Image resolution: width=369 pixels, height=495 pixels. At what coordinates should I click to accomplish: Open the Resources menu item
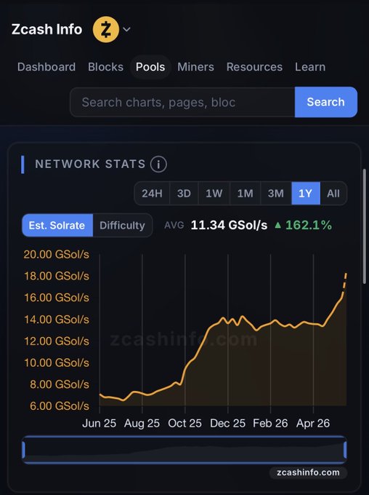pyautogui.click(x=254, y=67)
